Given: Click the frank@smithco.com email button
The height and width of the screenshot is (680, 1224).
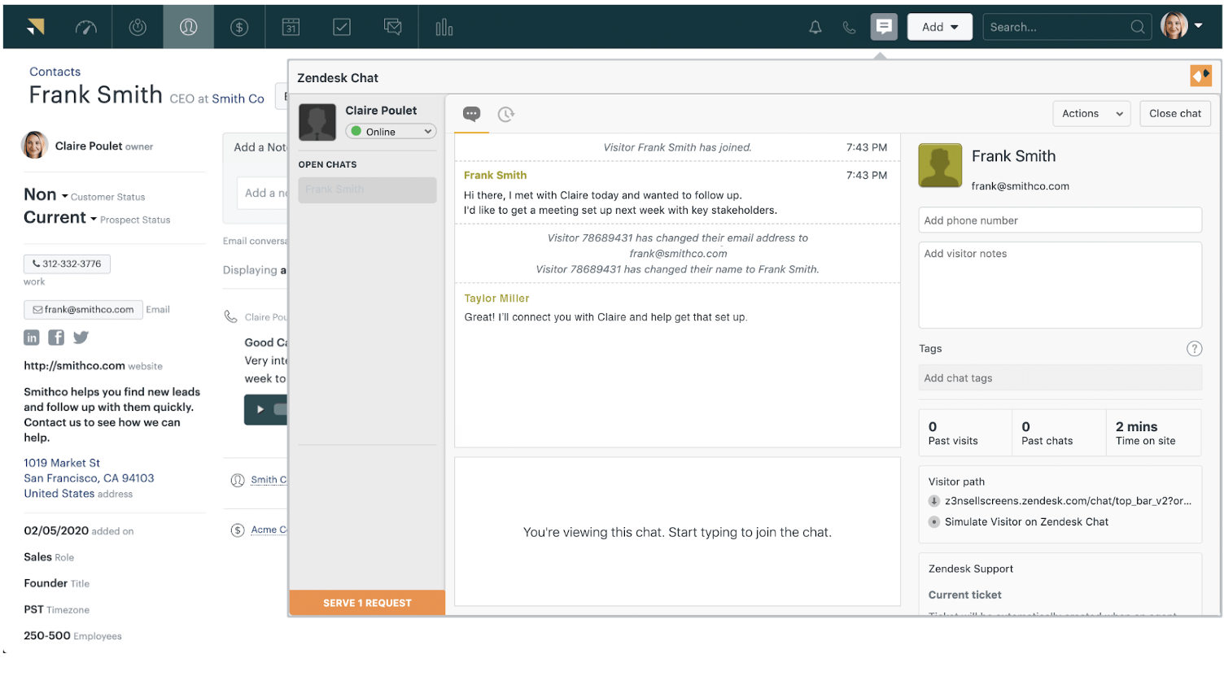Looking at the screenshot, I should pos(83,309).
